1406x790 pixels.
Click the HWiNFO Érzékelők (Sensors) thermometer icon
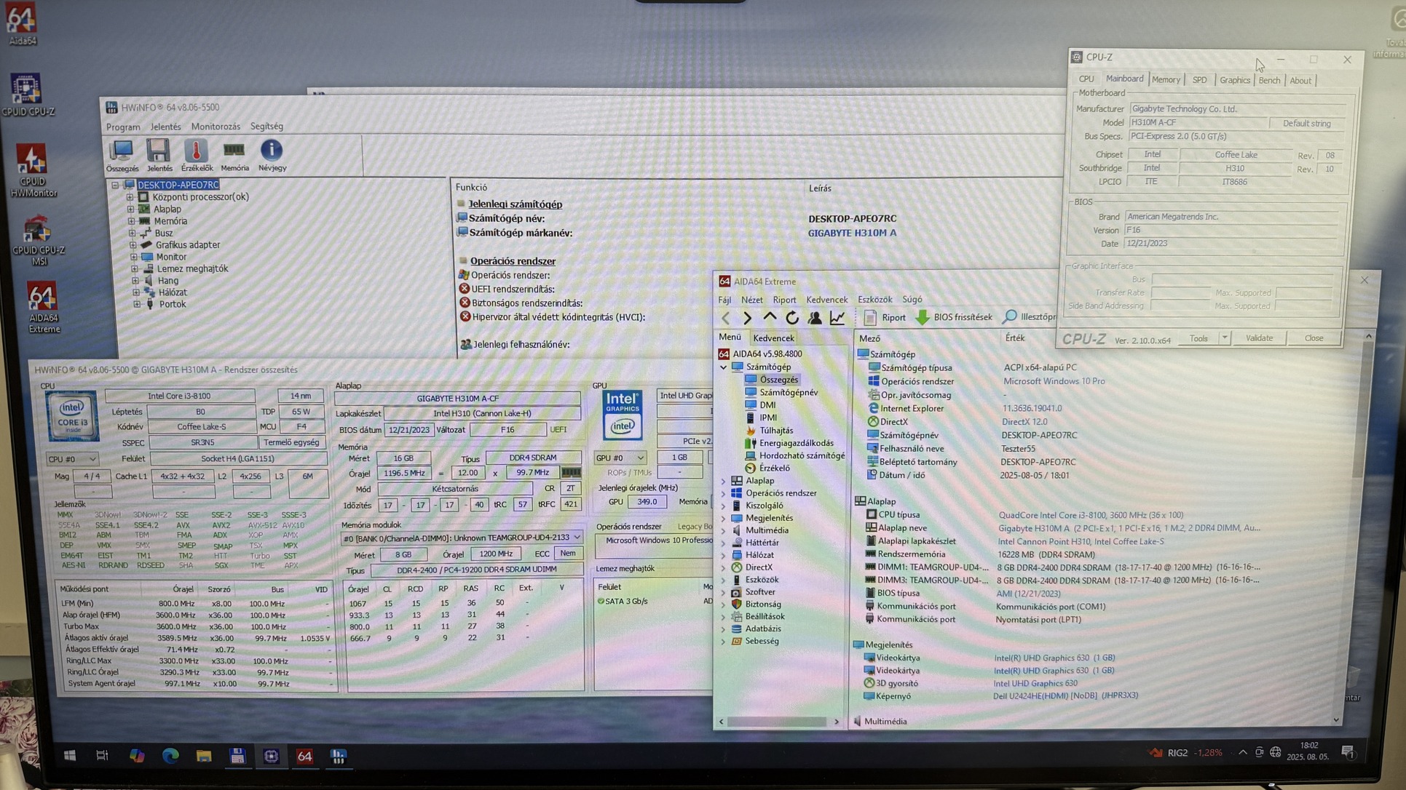click(196, 151)
